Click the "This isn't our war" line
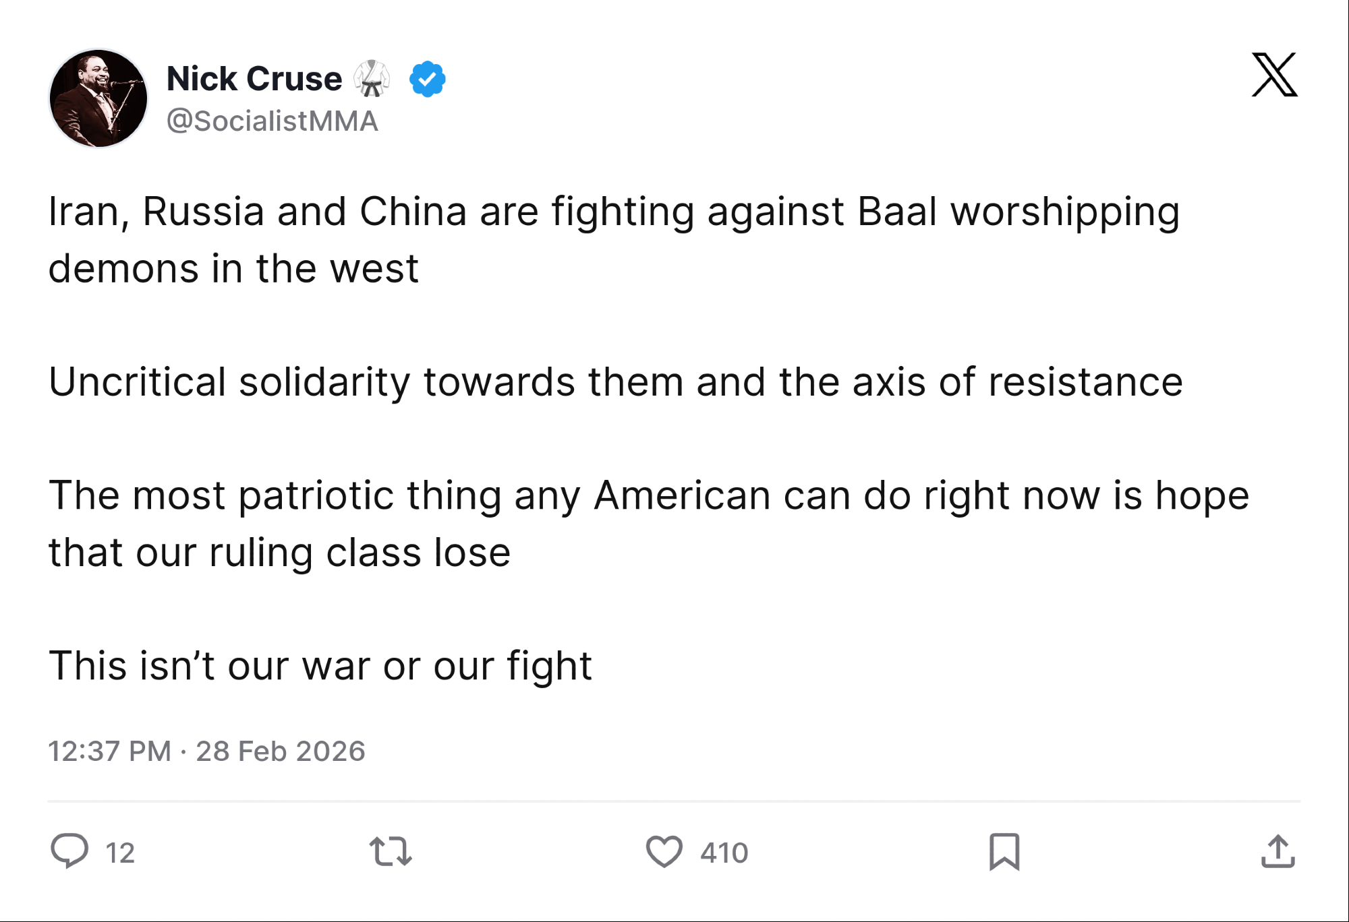Viewport: 1349px width, 922px height. pos(320,666)
